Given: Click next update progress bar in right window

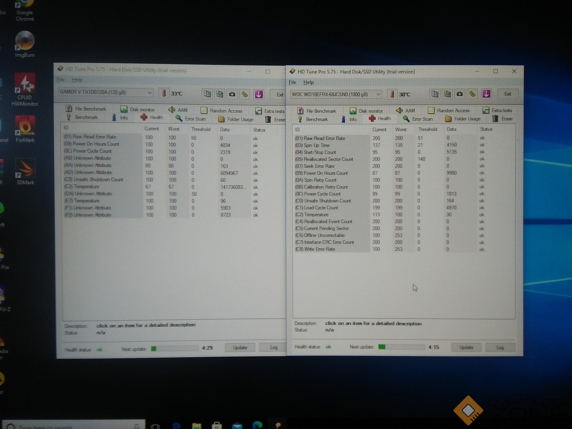Looking at the screenshot, I should pyautogui.click(x=402, y=347).
